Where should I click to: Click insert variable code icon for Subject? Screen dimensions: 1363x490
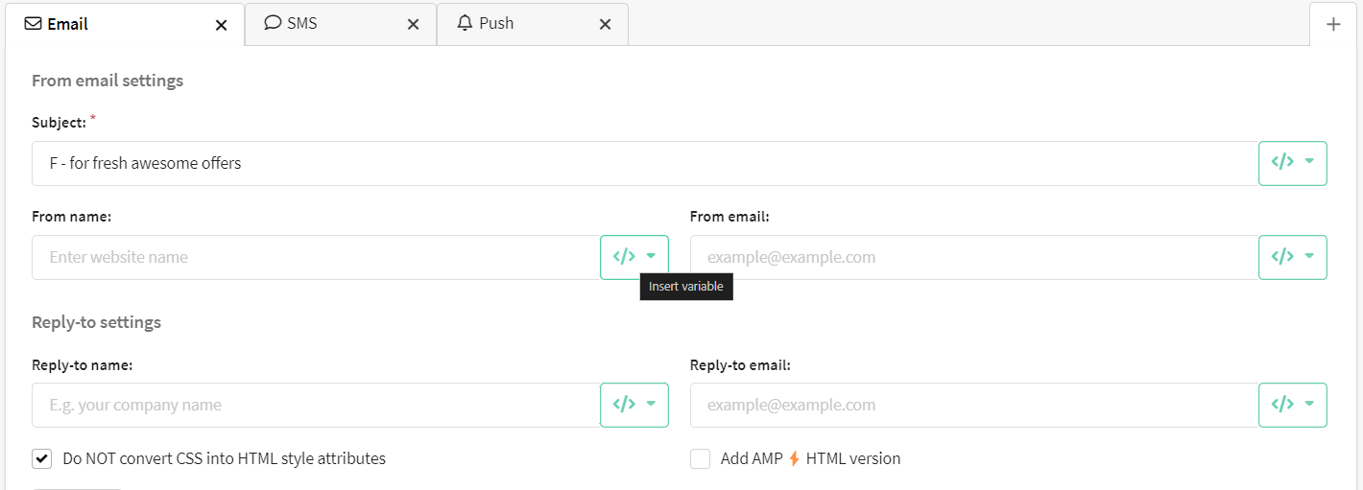pos(1282,163)
